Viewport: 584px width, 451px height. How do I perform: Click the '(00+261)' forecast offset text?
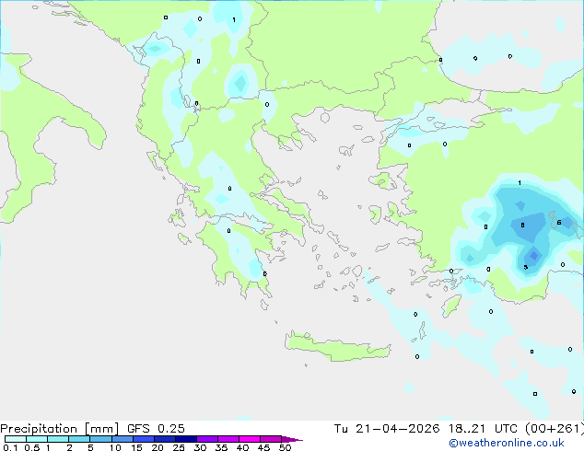click(555, 429)
